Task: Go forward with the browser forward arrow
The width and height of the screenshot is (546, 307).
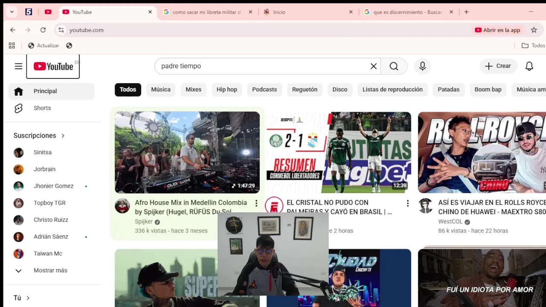Action: pyautogui.click(x=28, y=30)
